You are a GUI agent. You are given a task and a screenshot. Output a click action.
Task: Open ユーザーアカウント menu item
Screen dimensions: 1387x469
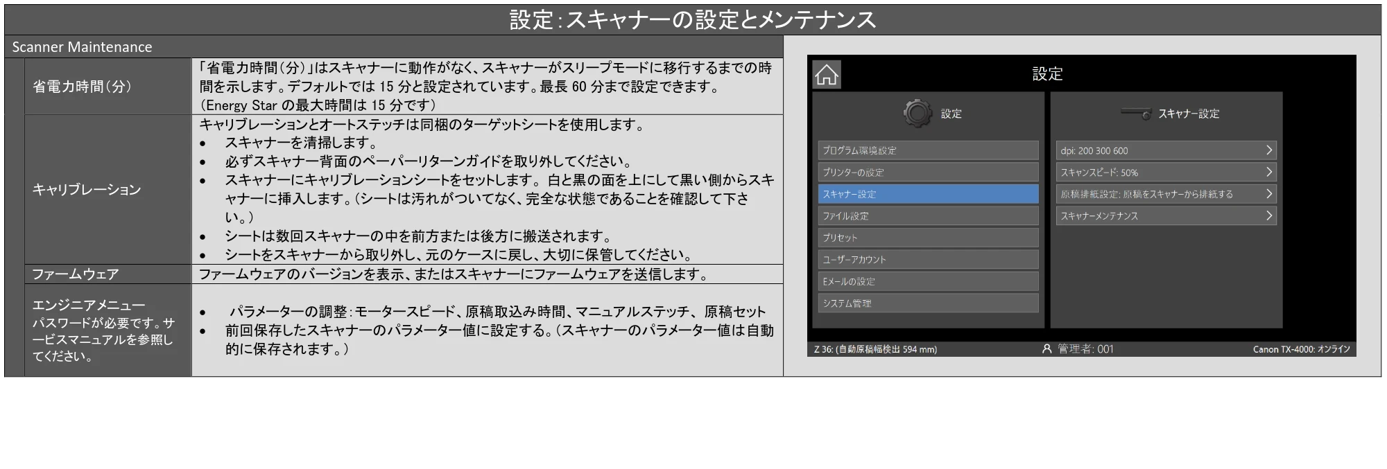[x=928, y=259]
